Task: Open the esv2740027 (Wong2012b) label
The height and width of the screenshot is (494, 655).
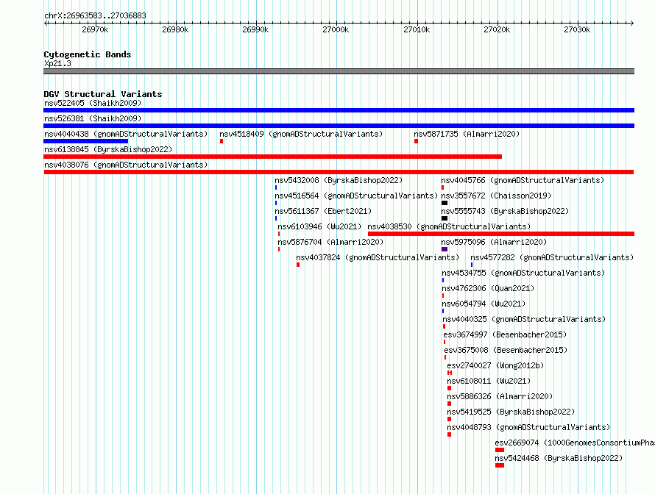Action: pos(495,365)
